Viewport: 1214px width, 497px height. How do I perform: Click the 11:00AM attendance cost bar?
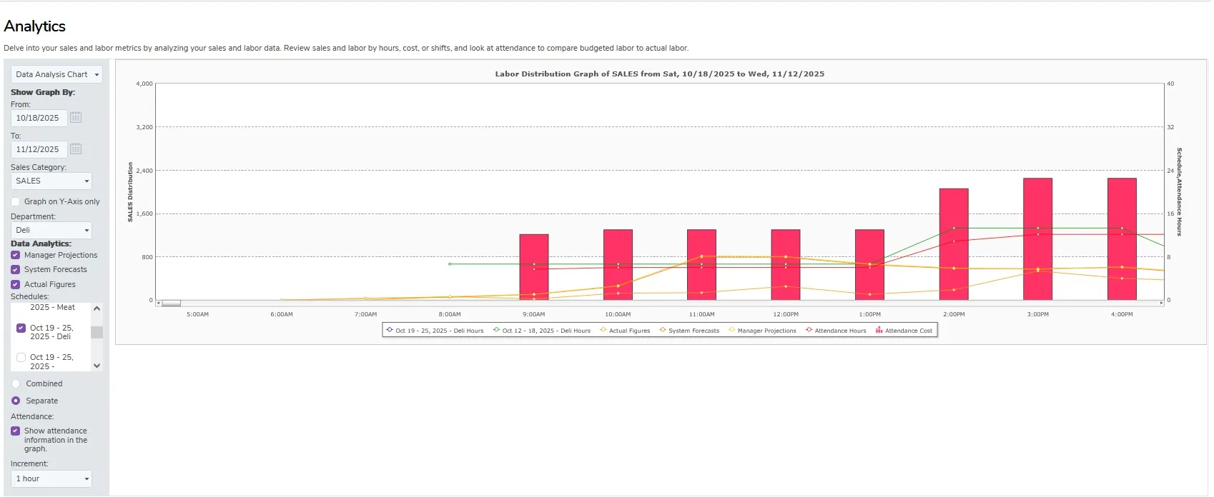click(x=702, y=265)
